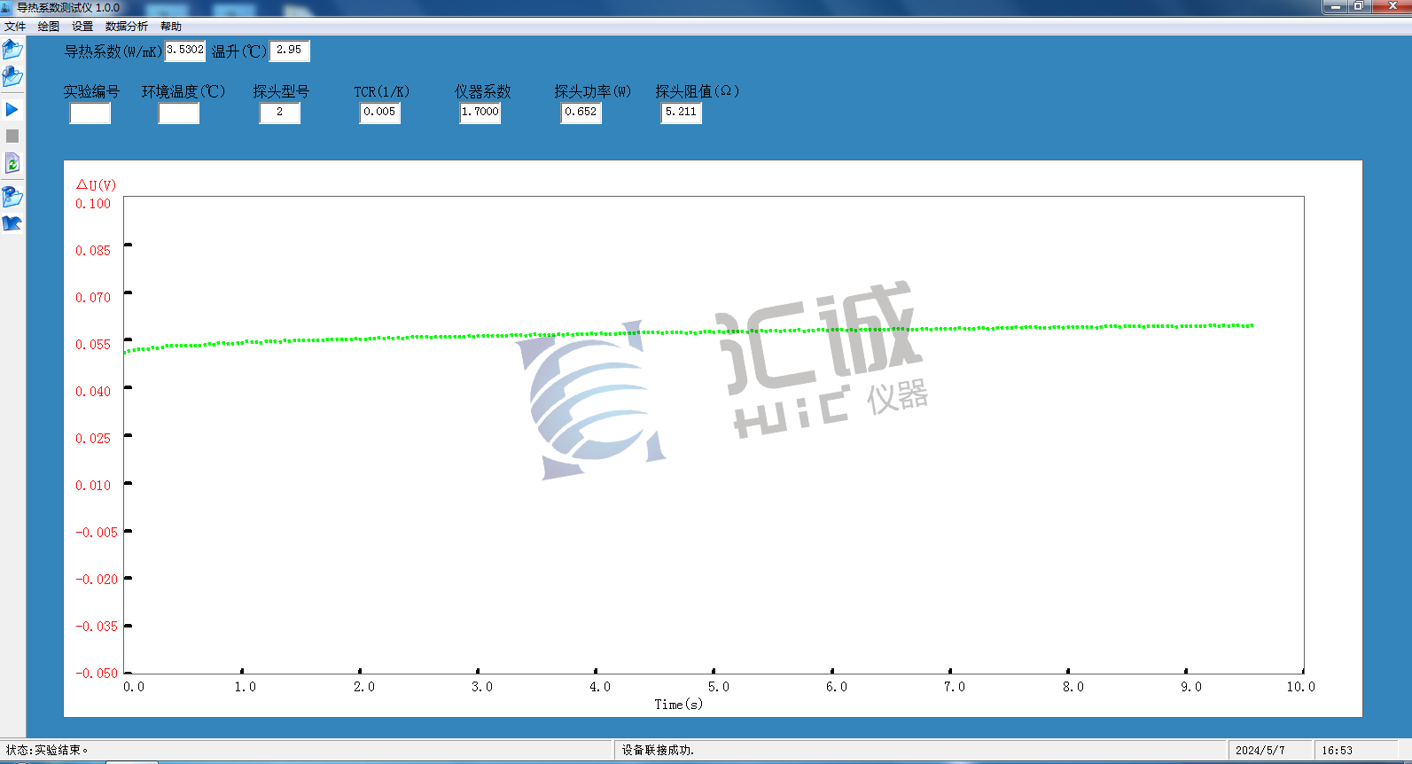Image resolution: width=1412 pixels, height=764 pixels.
Task: Start the experiment with the blue play button
Action: 12,110
